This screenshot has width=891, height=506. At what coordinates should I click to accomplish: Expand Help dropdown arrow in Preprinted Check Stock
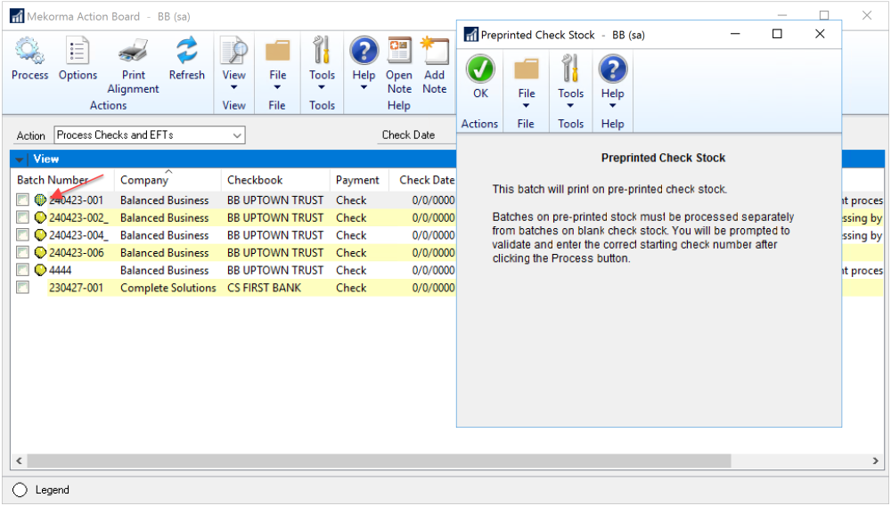613,106
